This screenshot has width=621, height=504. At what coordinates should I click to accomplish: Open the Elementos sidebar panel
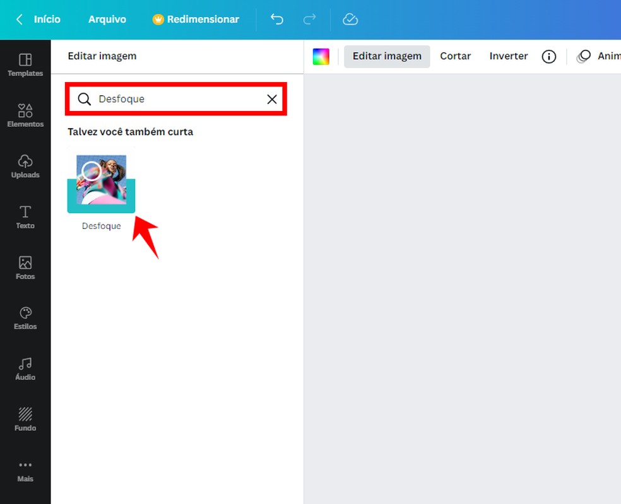click(x=25, y=115)
